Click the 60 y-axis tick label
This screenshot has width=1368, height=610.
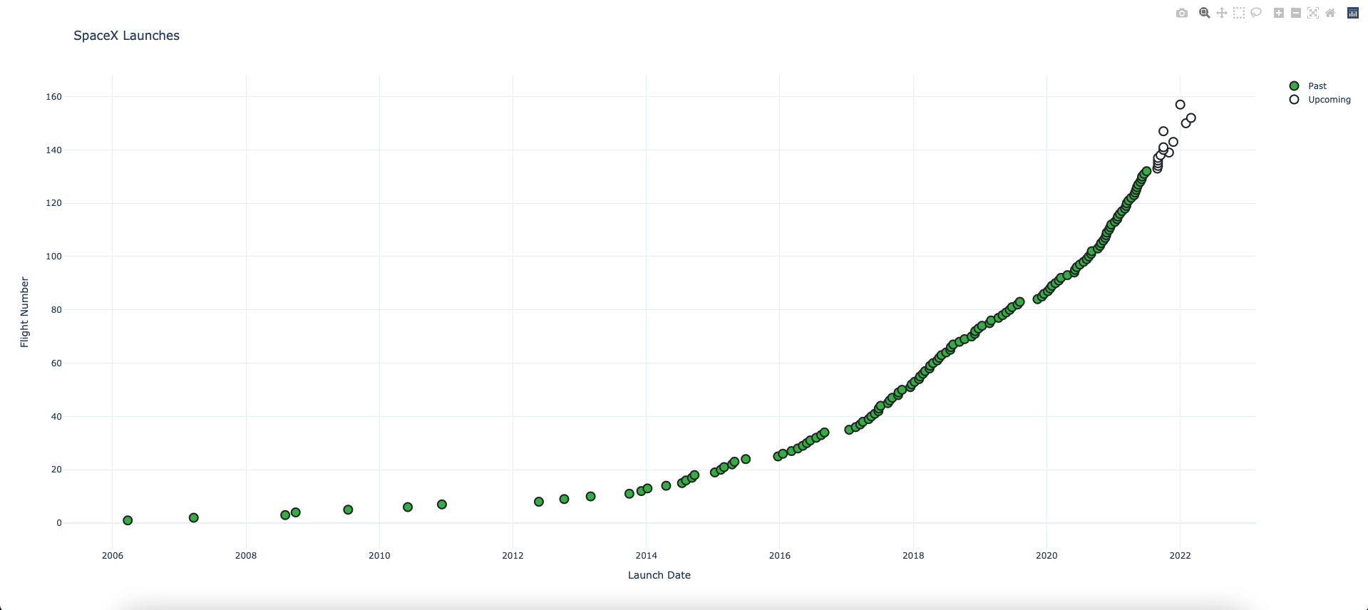[56, 363]
